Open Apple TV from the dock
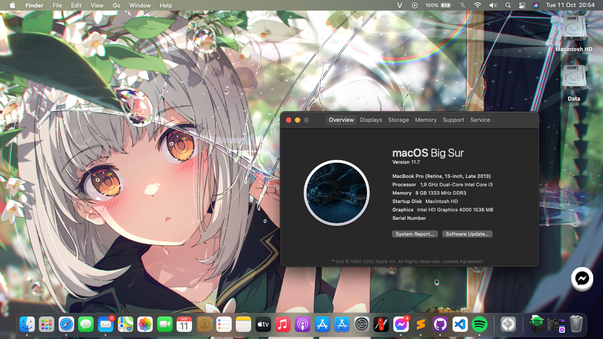 click(x=263, y=324)
